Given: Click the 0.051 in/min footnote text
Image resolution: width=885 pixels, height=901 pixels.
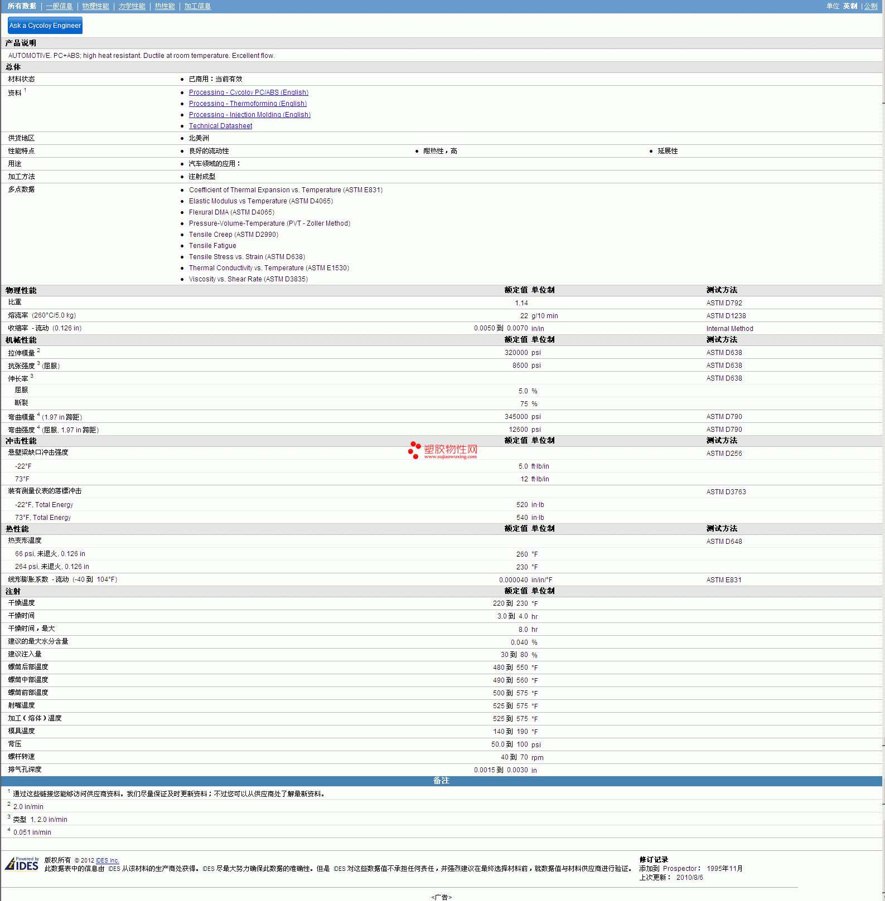Looking at the screenshot, I should (x=32, y=832).
